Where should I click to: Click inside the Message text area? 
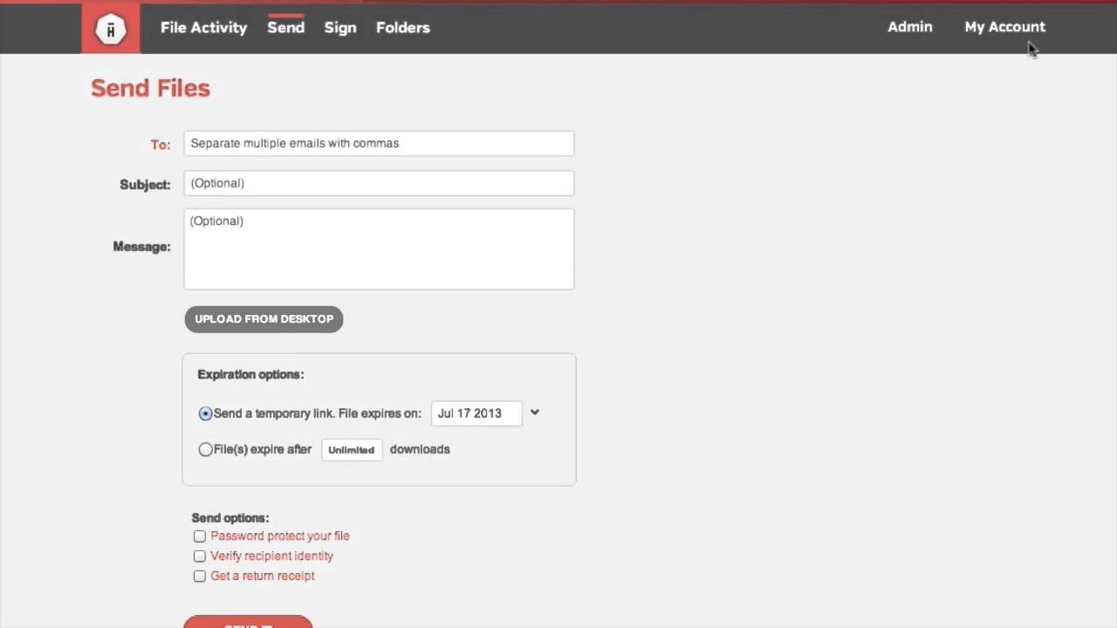[379, 249]
